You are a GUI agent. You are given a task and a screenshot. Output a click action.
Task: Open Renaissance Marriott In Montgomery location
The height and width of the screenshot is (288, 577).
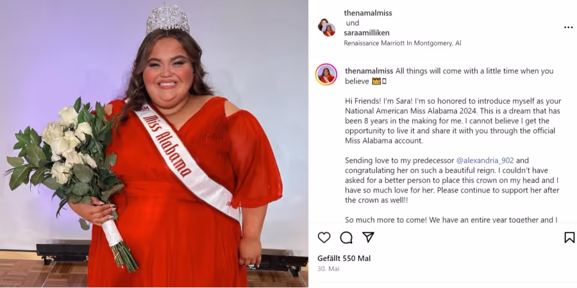(x=402, y=43)
